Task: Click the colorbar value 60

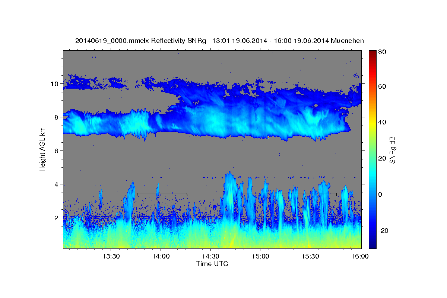Action: [x=381, y=86]
